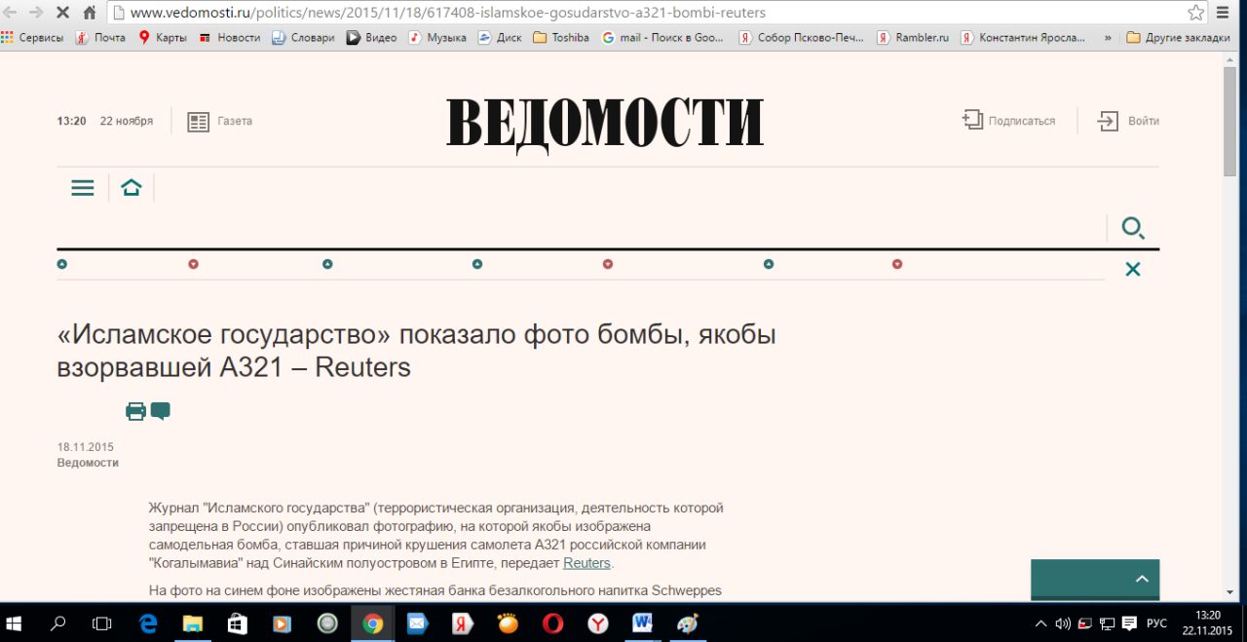Viewport: 1247px width, 642px height.
Task: Open Сервисы apps bookmark
Action: [32, 37]
